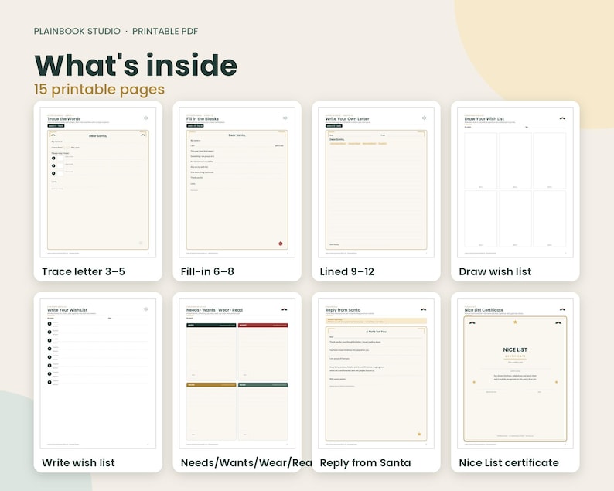The image size is (614, 491).
Task: Click the gold star on Reply from Santa page
Action: (419, 435)
